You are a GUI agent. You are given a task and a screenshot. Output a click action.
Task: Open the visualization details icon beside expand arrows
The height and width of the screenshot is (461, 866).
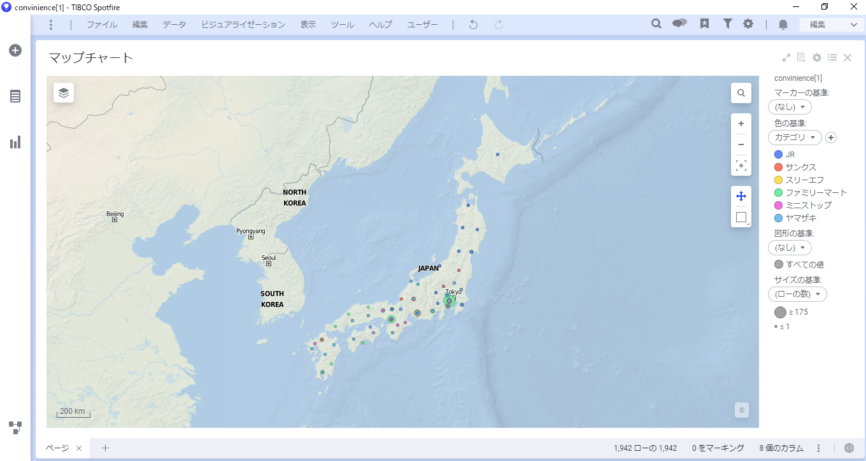point(801,57)
